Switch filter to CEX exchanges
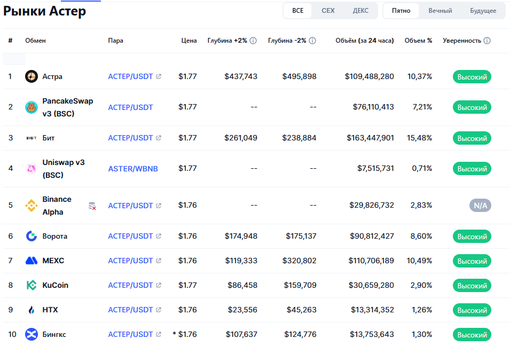This screenshot has height=346, width=510. coord(328,11)
